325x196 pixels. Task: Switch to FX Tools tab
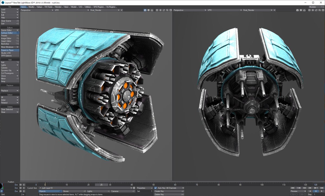point(49,7)
